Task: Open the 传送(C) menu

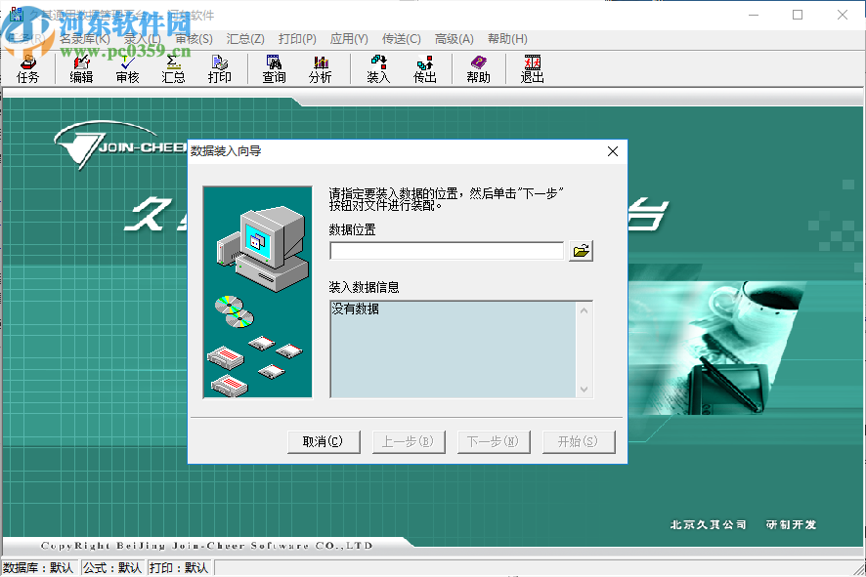Action: coord(402,39)
